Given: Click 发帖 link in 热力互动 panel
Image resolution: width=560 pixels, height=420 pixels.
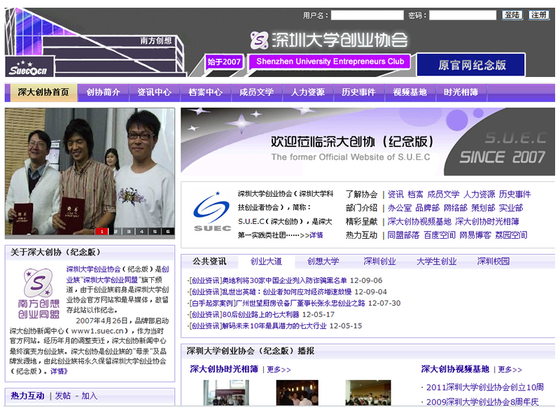Looking at the screenshot, I should coord(62,395).
